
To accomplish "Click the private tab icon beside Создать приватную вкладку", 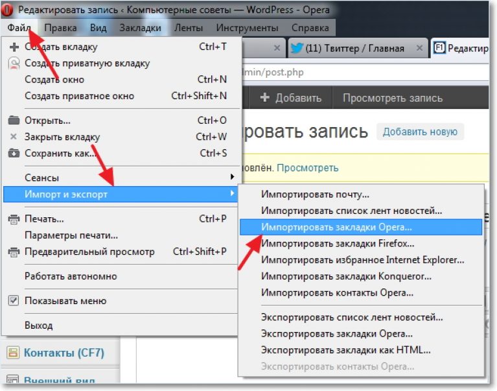I will click(x=14, y=63).
